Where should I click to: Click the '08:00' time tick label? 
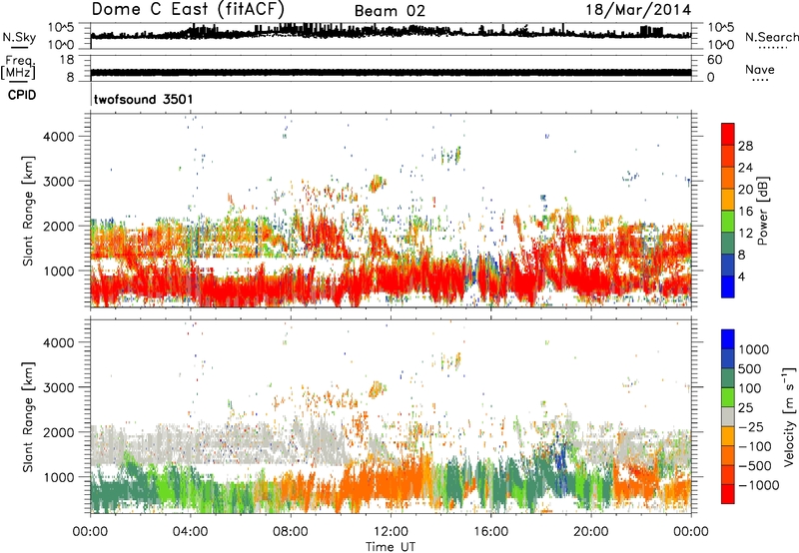pos(290,532)
